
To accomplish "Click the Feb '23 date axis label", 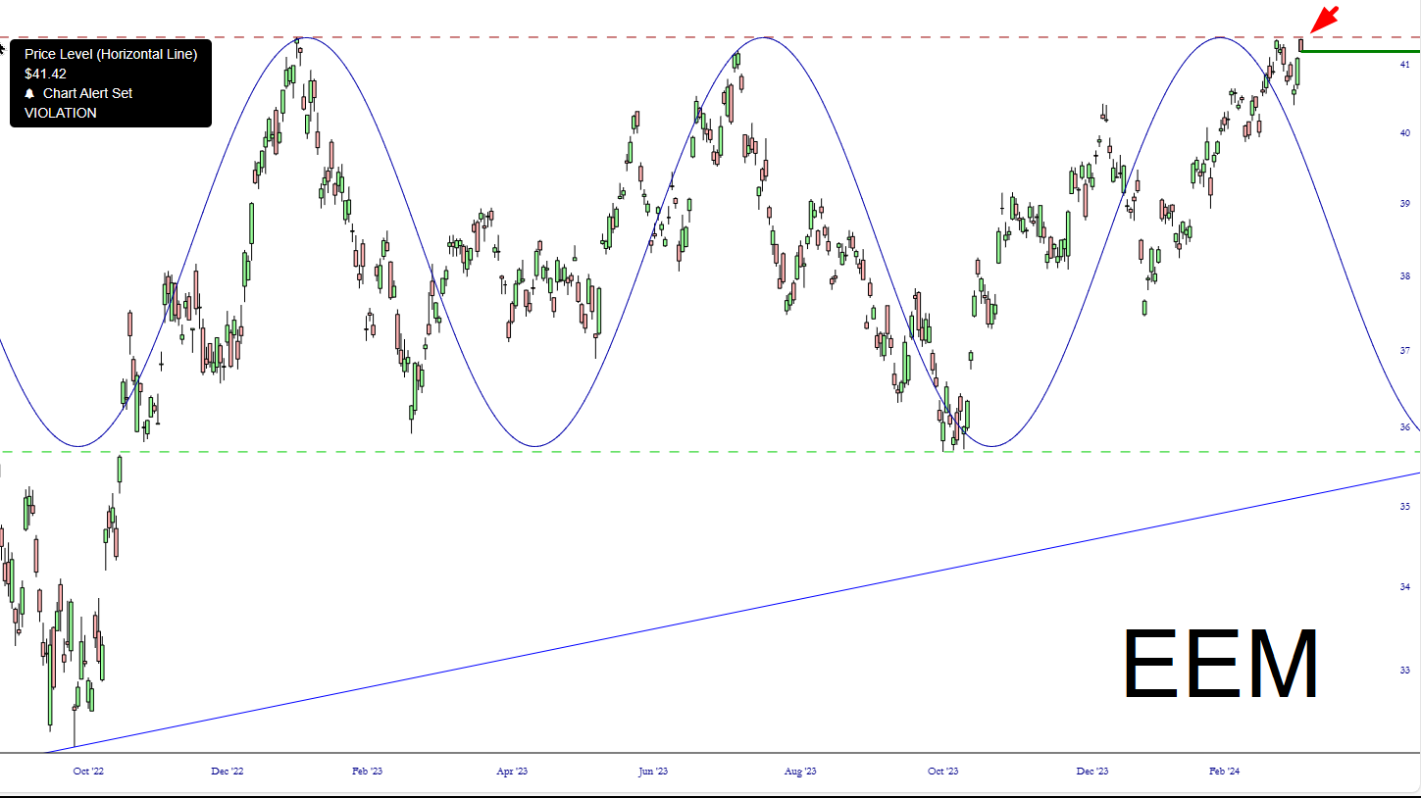I will tap(367, 772).
